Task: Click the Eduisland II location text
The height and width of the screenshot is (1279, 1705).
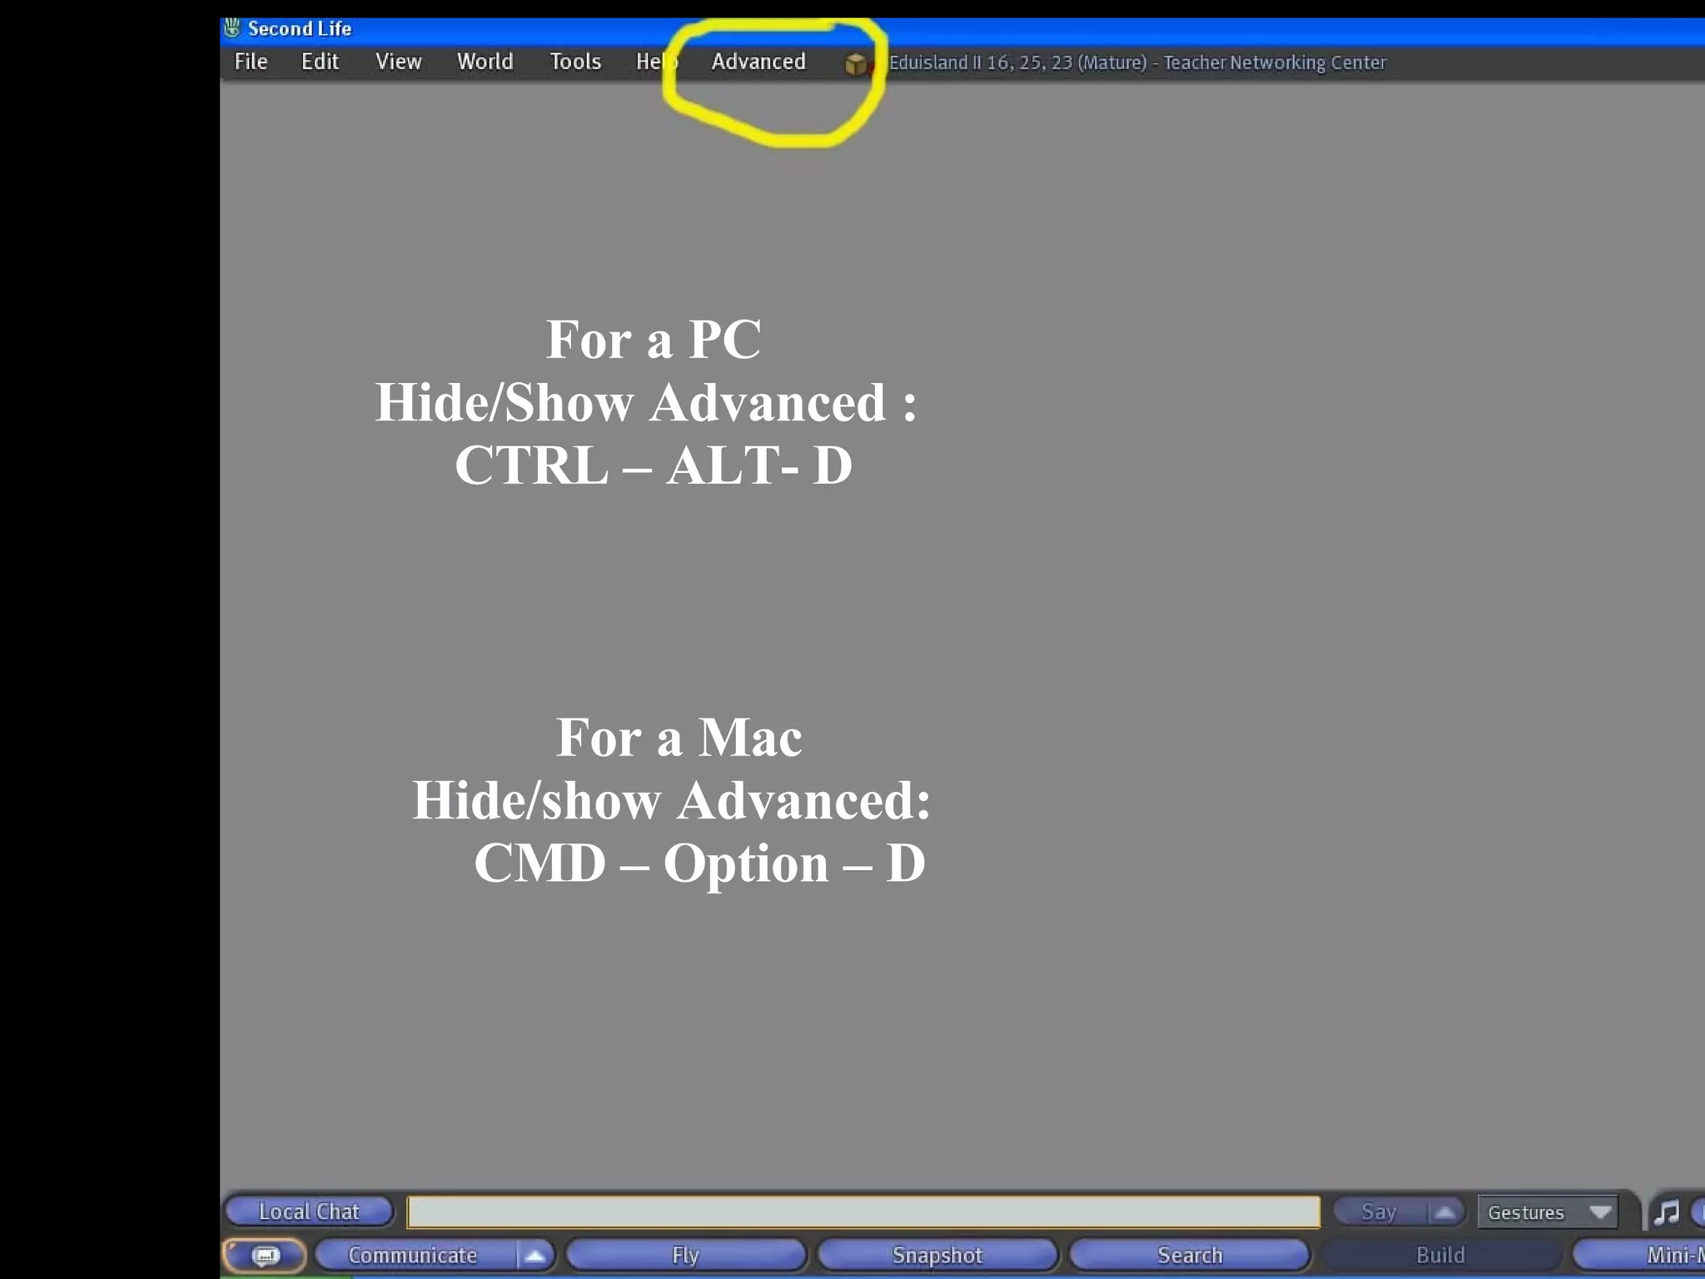Action: pyautogui.click(x=1137, y=62)
